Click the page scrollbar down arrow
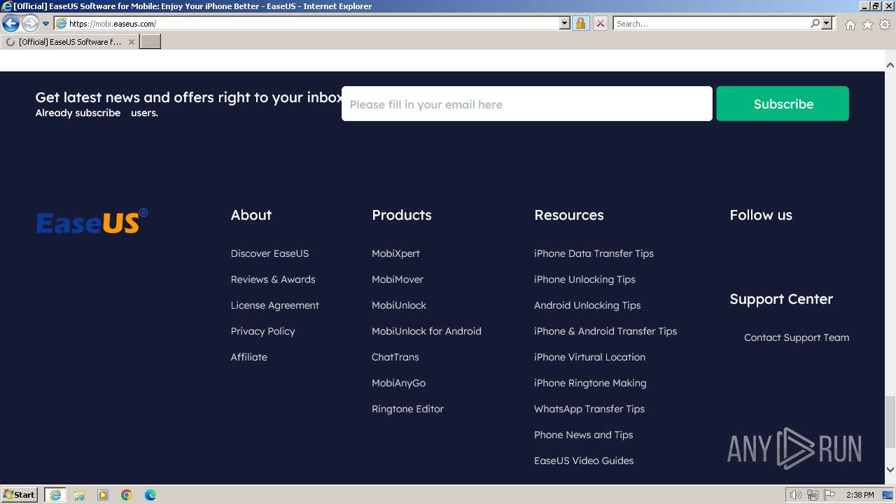The image size is (896, 504). 890,470
